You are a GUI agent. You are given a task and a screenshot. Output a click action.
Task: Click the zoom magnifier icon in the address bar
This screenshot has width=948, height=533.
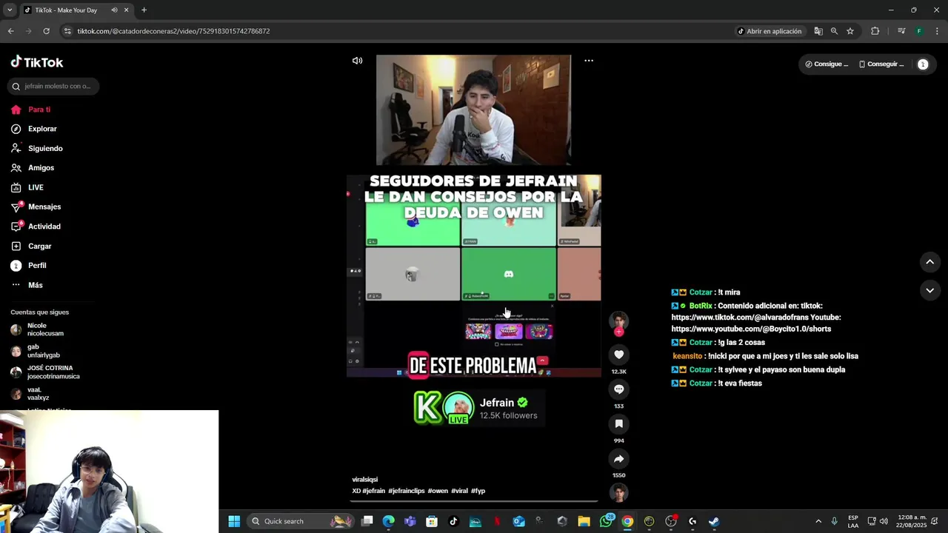(x=834, y=31)
